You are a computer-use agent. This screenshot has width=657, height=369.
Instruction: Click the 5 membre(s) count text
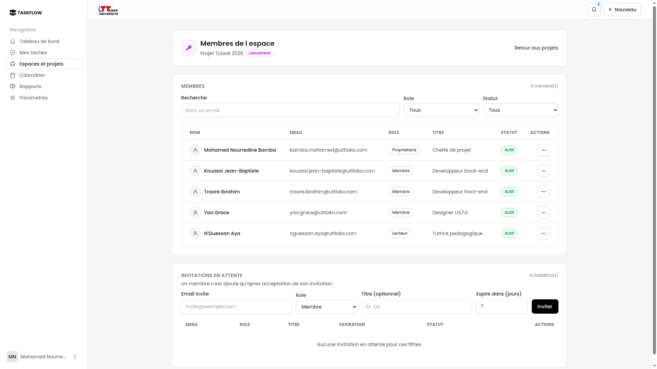point(544,86)
